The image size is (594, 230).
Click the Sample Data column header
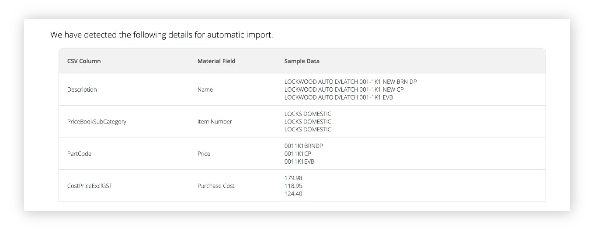click(x=302, y=61)
